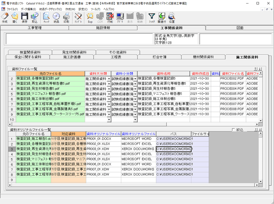Expand 資料大分類 dropdown in row 2
Screen dimensions: 274x204
coord(109,79)
